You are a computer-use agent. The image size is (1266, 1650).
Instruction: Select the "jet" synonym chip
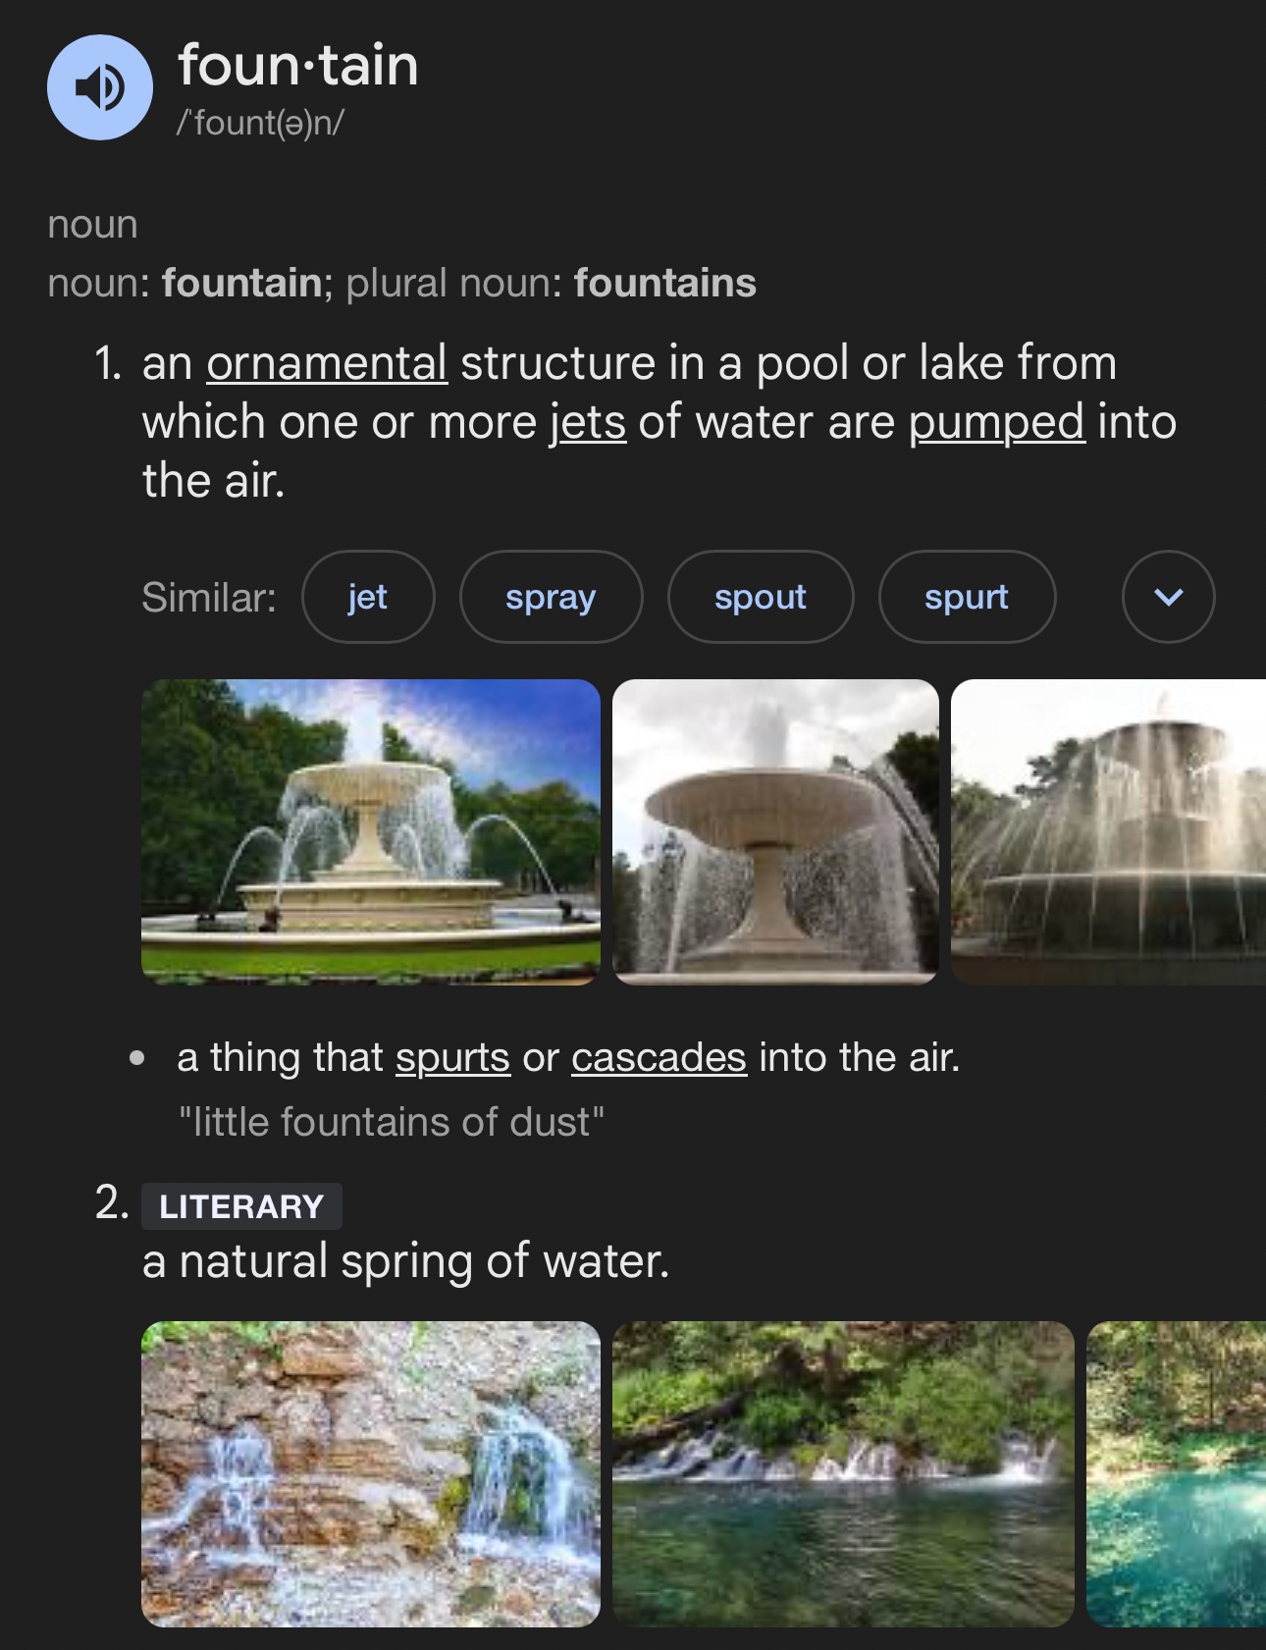point(368,597)
